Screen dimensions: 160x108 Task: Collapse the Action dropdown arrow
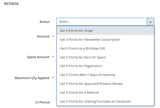click(151, 21)
